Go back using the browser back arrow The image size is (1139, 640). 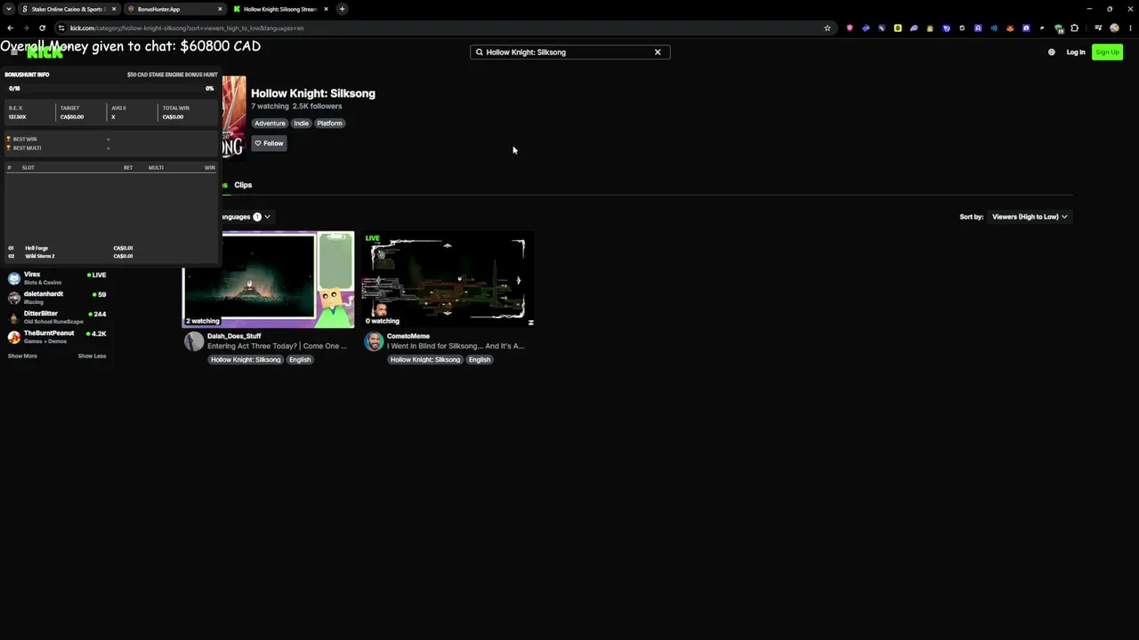tap(10, 28)
